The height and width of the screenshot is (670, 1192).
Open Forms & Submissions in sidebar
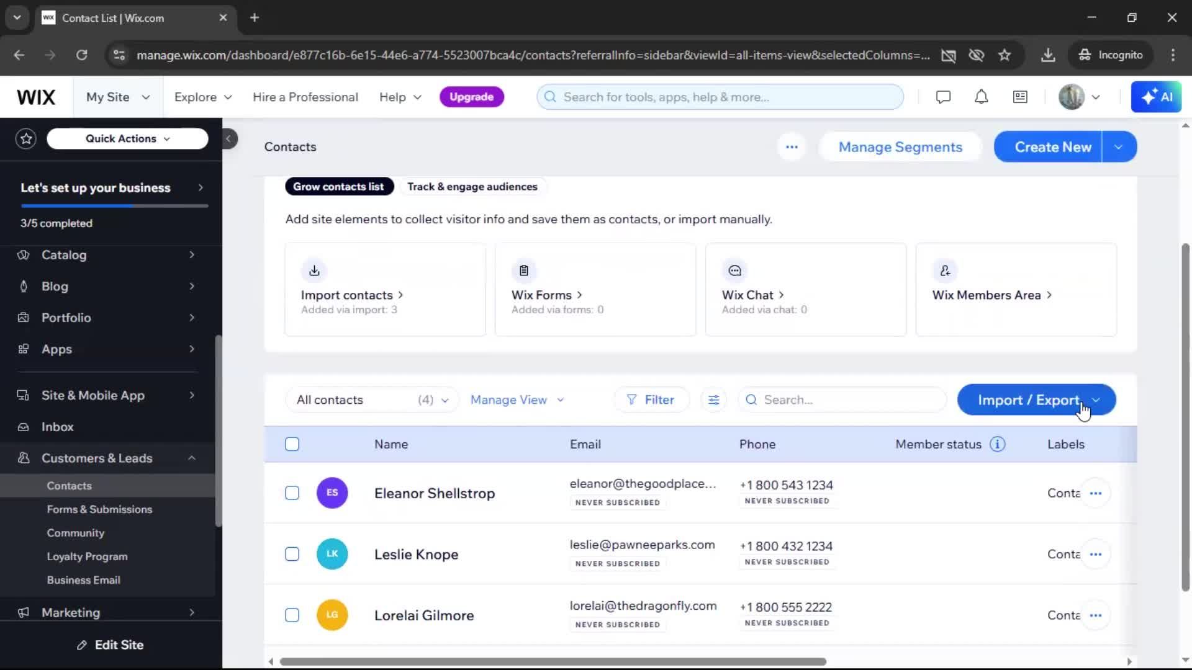click(99, 509)
